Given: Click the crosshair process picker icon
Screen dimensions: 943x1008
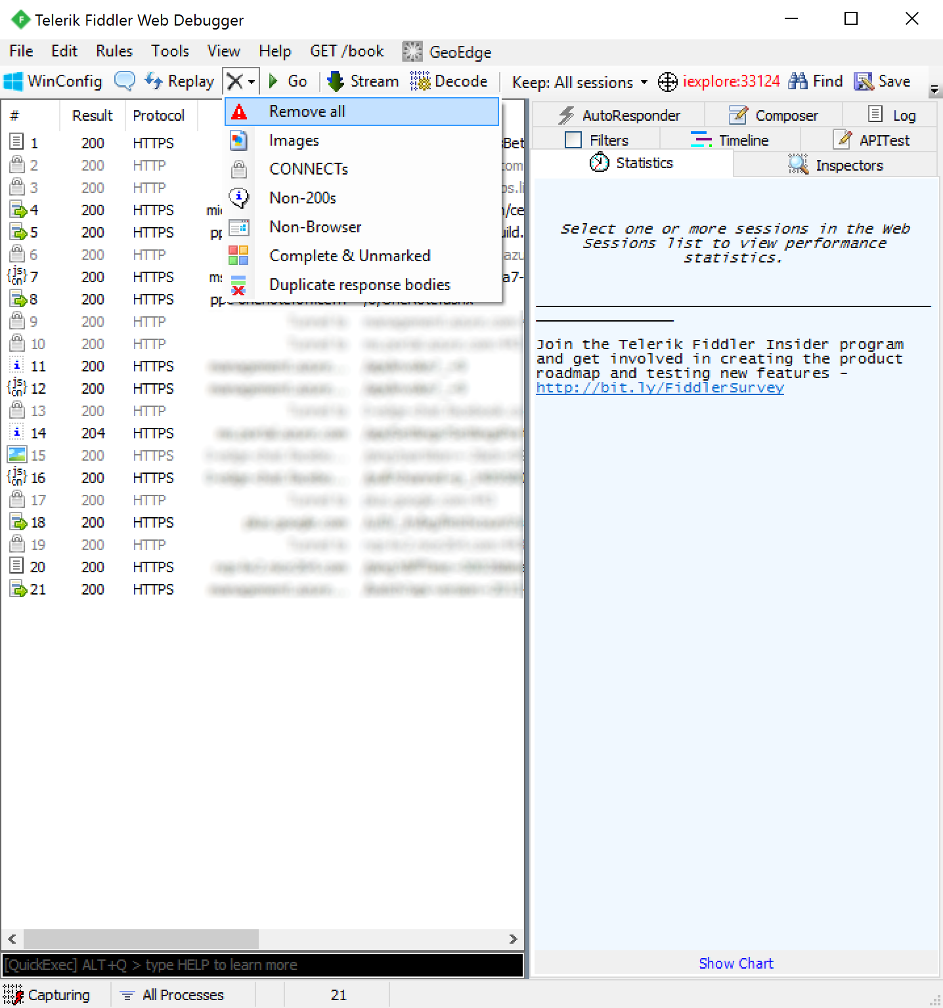Looking at the screenshot, I should pyautogui.click(x=667, y=82).
